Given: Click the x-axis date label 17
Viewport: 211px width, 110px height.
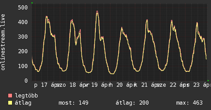Looking at the screenshot, I should click(44, 85).
